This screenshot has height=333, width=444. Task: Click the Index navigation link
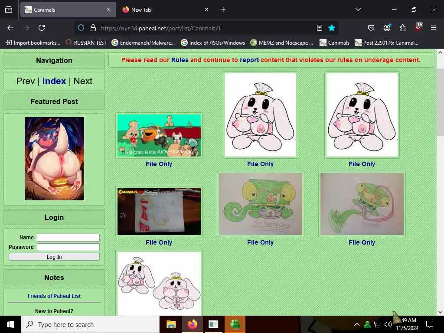54,81
